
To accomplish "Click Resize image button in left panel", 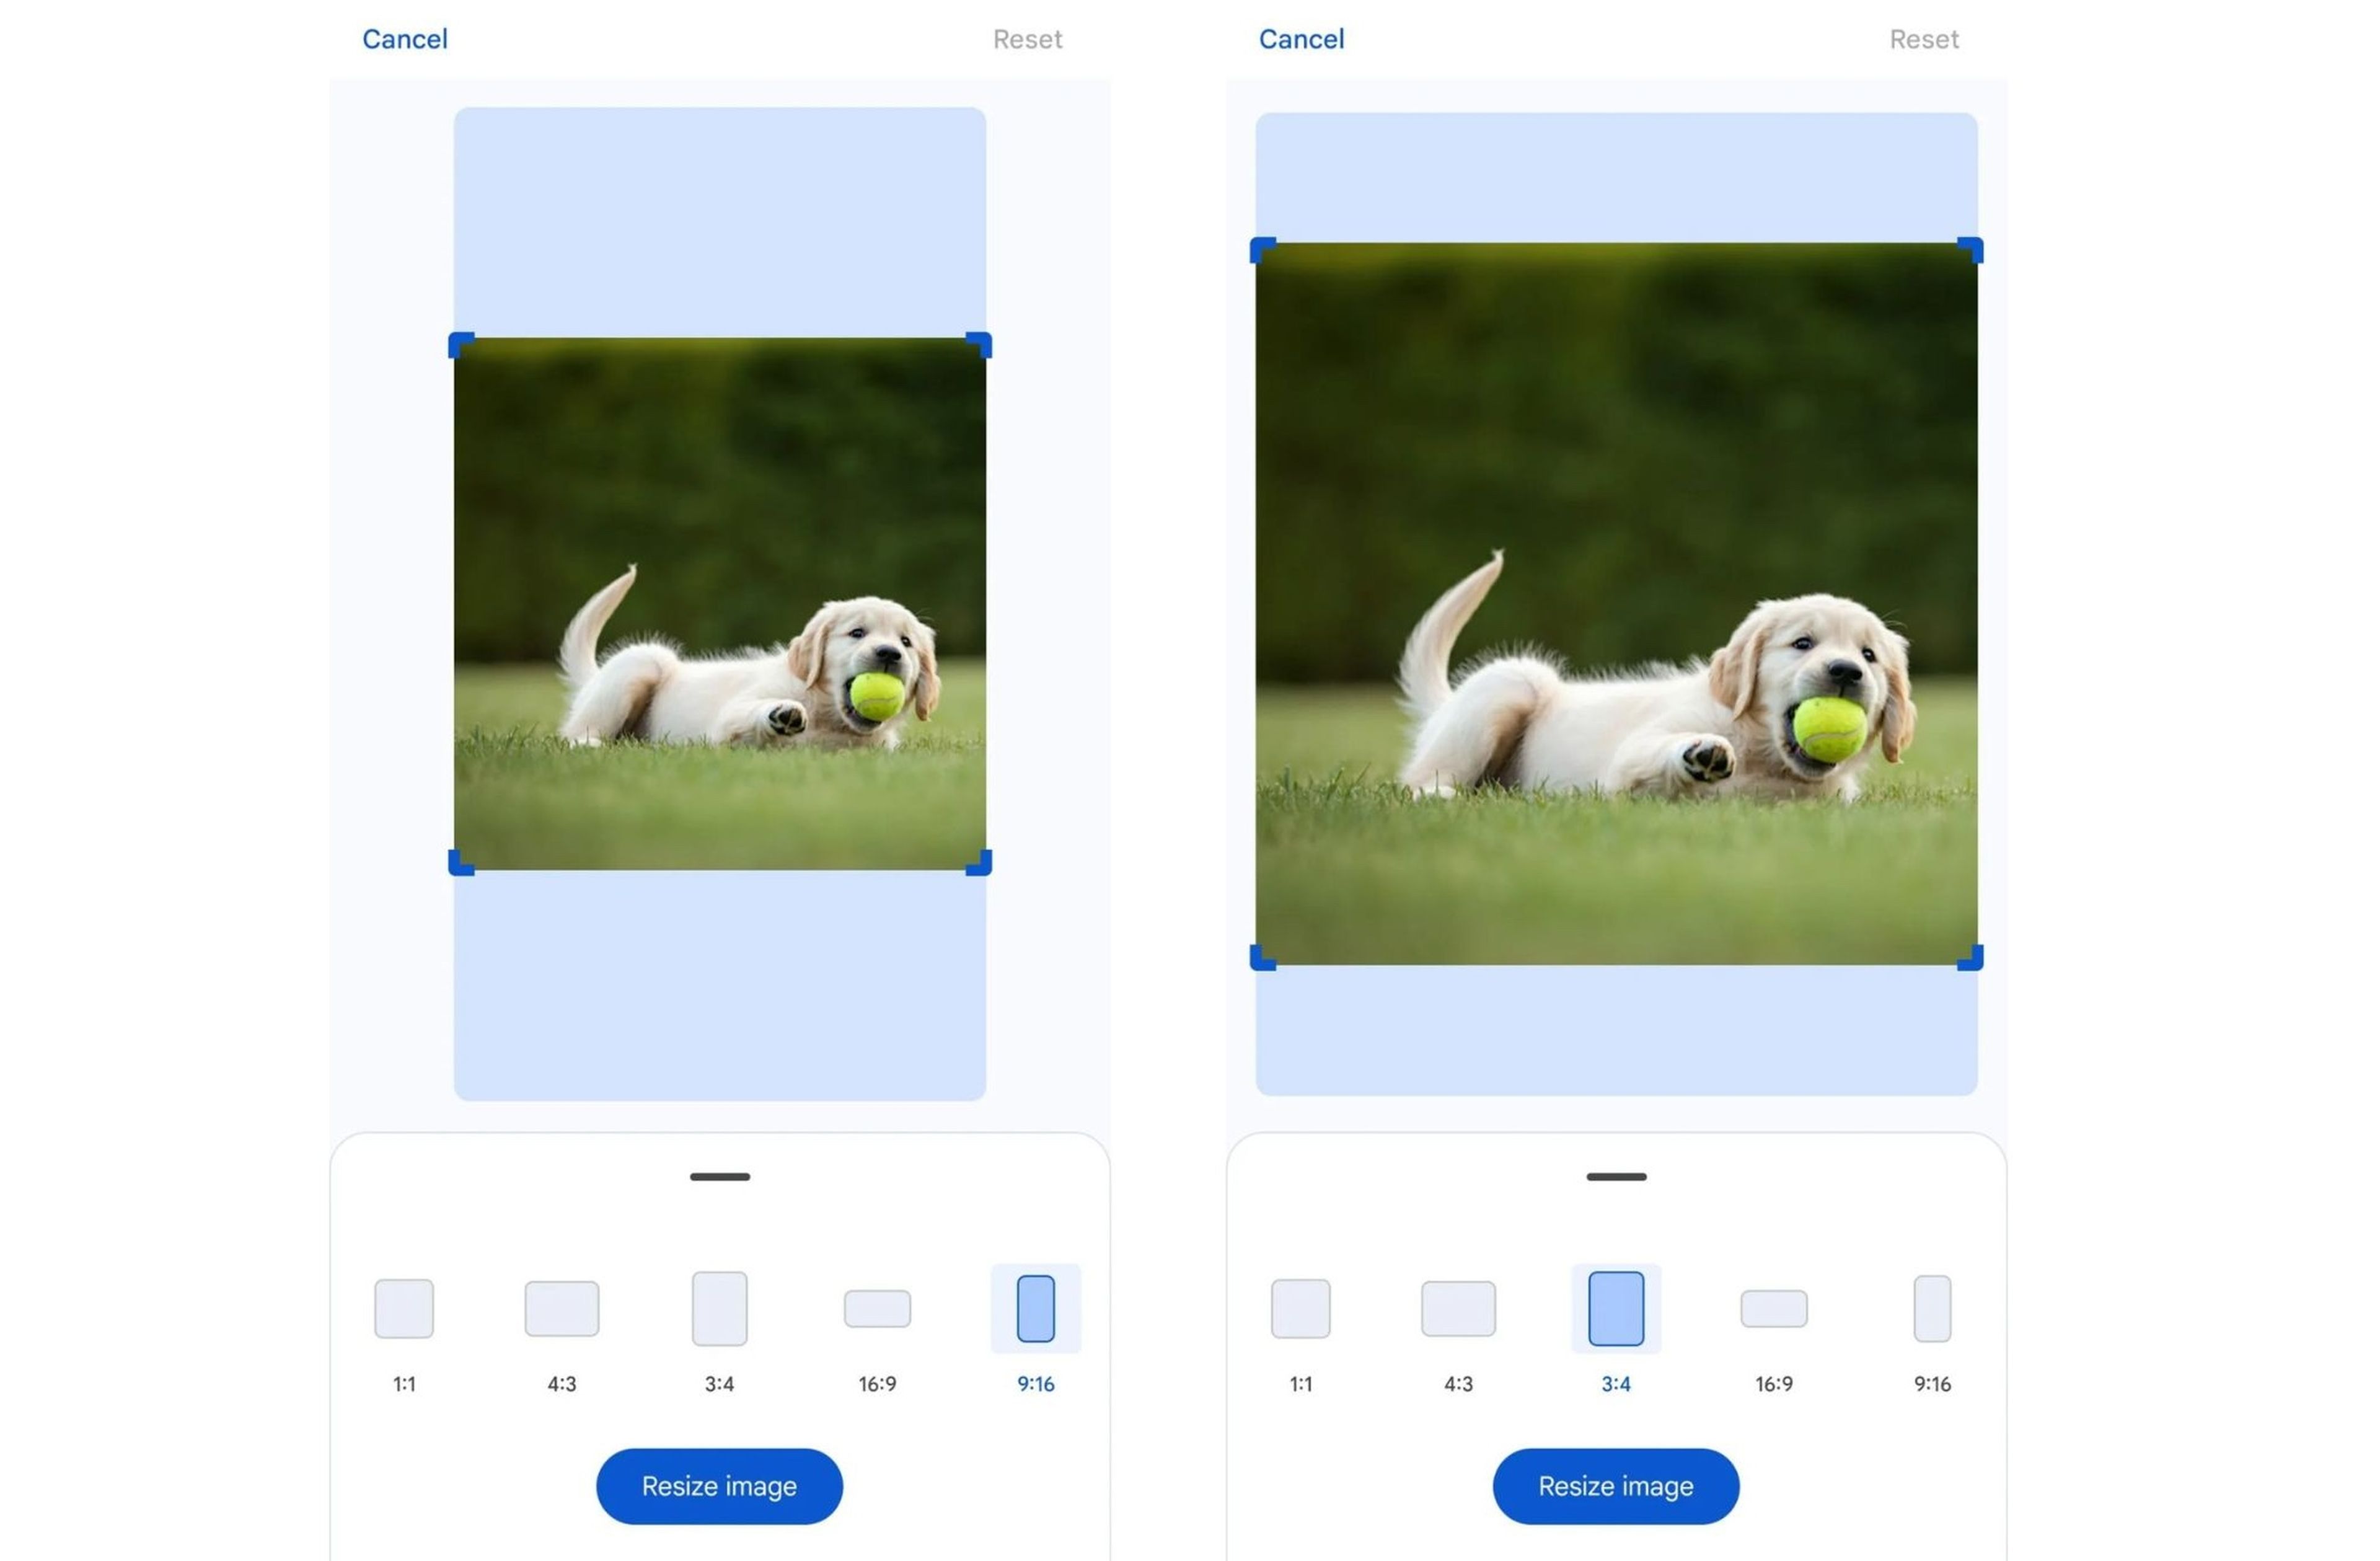I will (720, 1486).
